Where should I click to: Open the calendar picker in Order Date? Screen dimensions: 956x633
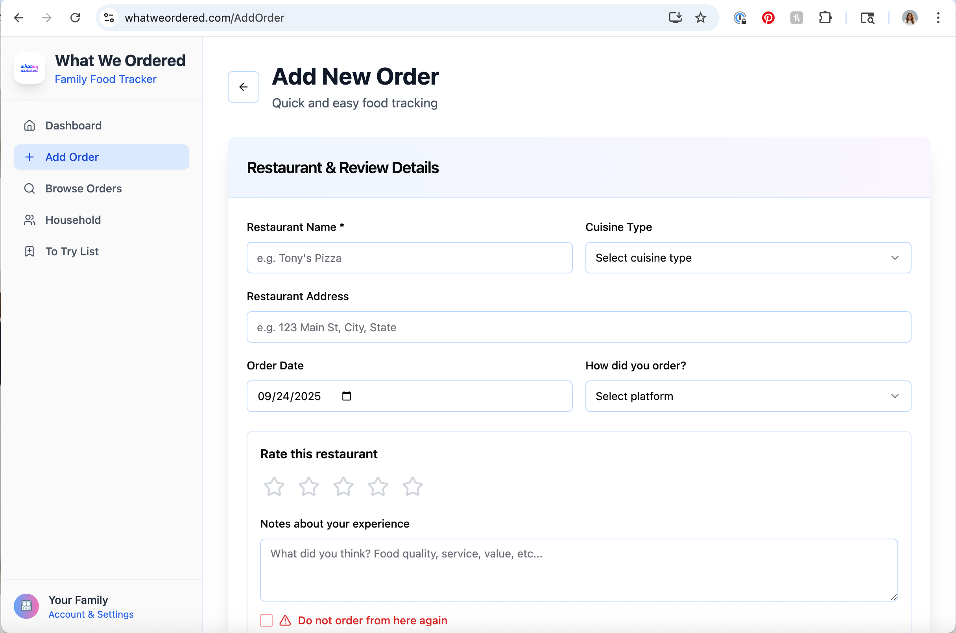click(346, 396)
